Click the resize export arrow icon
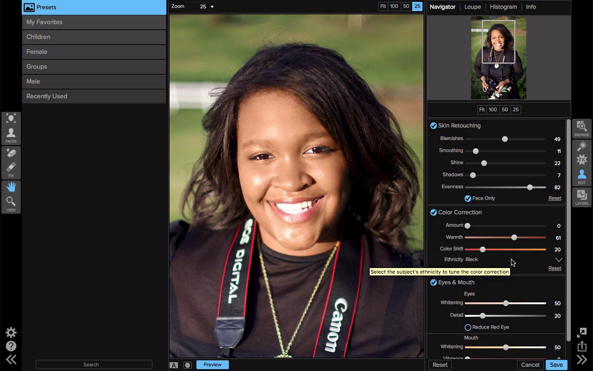Viewport: 593px width, 371px height. pyautogui.click(x=582, y=332)
